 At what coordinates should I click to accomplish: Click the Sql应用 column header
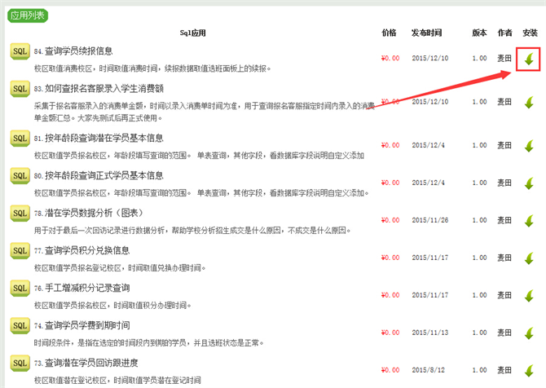pyautogui.click(x=192, y=33)
